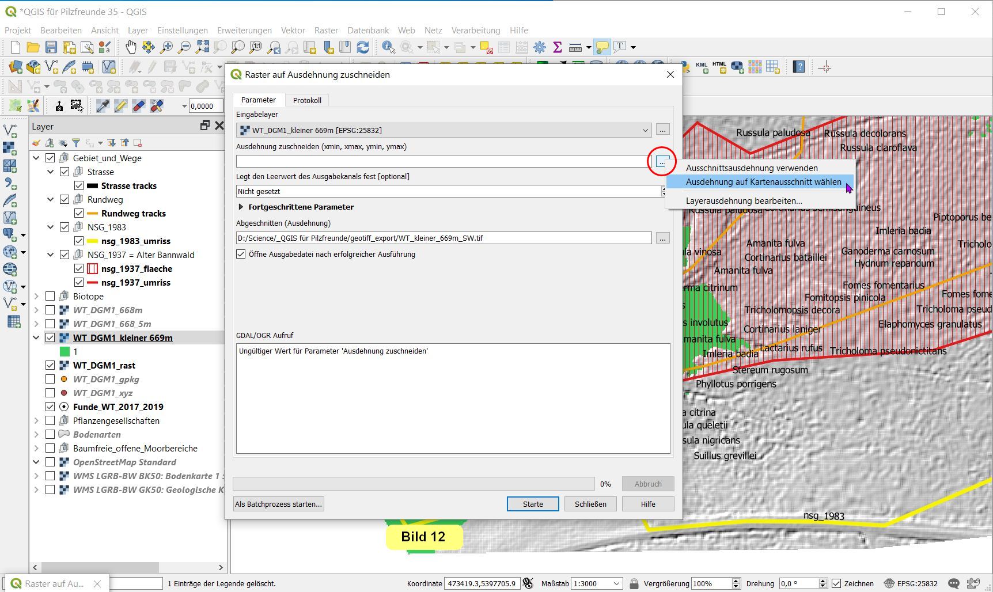Choose 'Ausdehnung auf Kartenausschnitt wählen' menu entry
The height and width of the screenshot is (592, 993).
tap(763, 182)
